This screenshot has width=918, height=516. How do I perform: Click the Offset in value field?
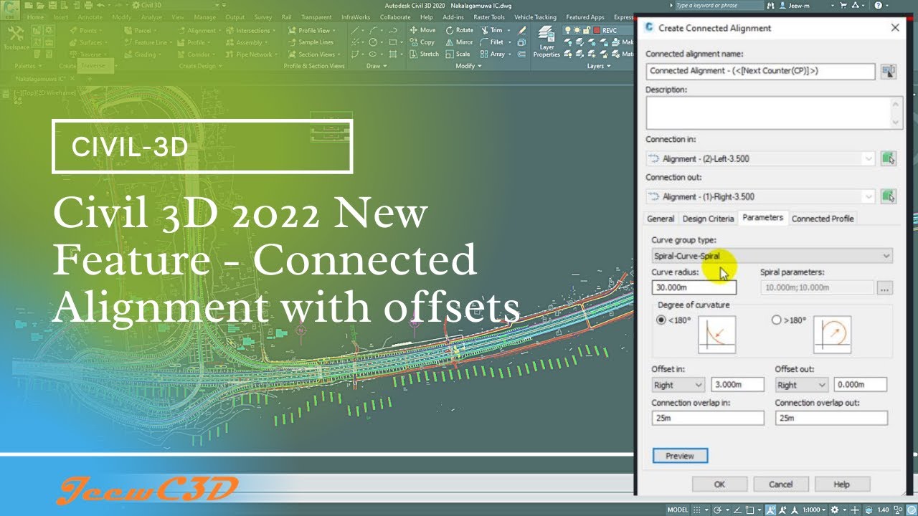(x=737, y=385)
